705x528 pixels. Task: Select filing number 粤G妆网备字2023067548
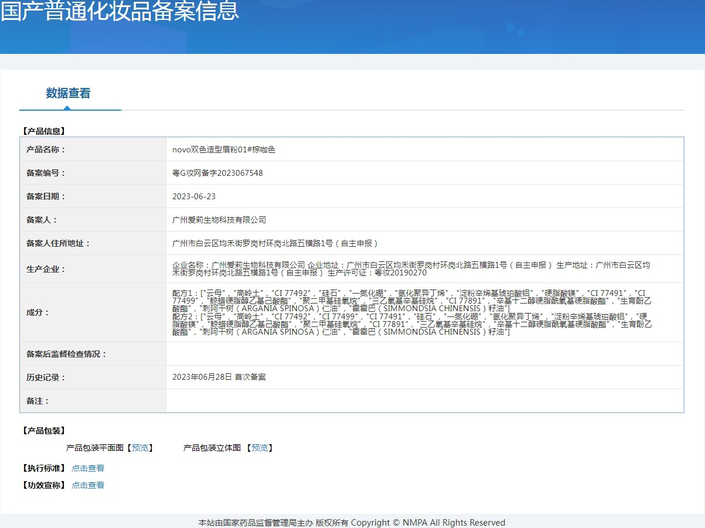(x=217, y=173)
